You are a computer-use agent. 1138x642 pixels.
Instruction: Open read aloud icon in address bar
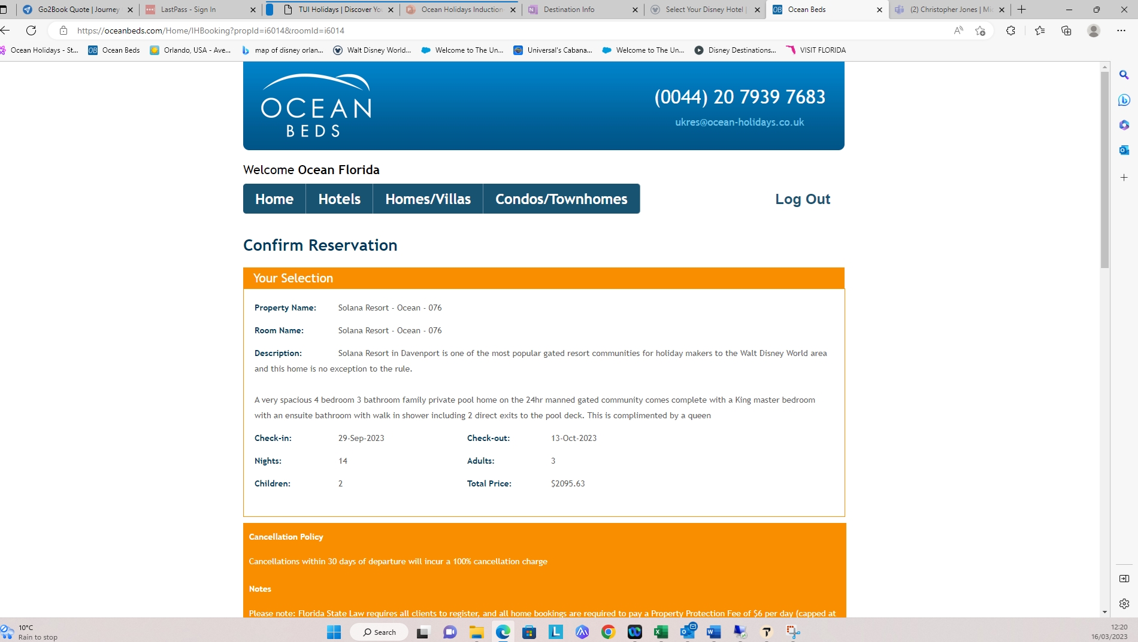coord(958,31)
